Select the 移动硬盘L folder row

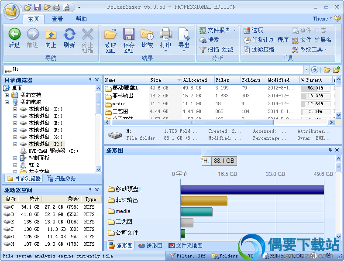coord(219,88)
